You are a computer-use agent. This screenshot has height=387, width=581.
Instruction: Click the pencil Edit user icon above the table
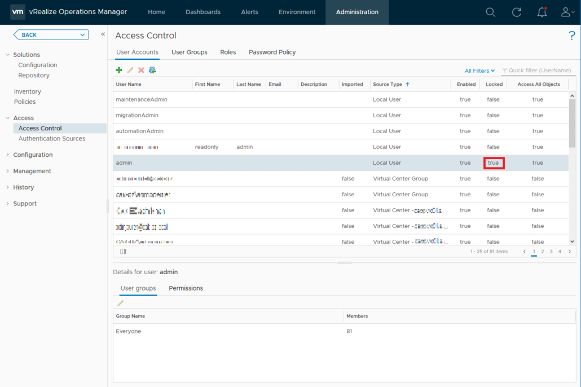click(130, 70)
